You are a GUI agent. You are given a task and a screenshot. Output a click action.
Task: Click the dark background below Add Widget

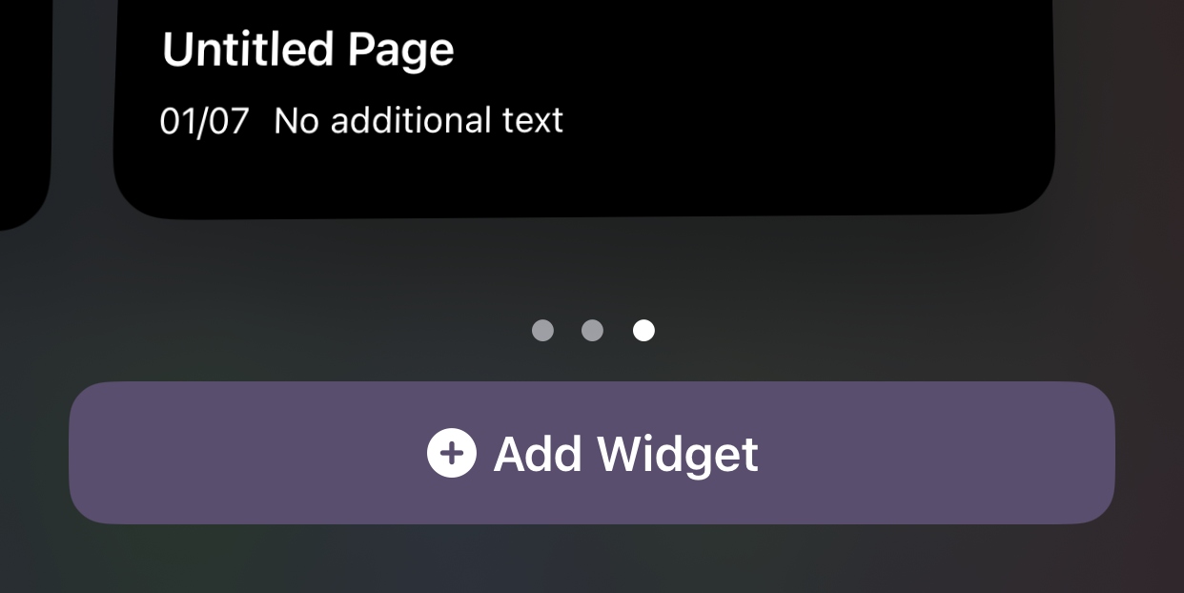591,561
